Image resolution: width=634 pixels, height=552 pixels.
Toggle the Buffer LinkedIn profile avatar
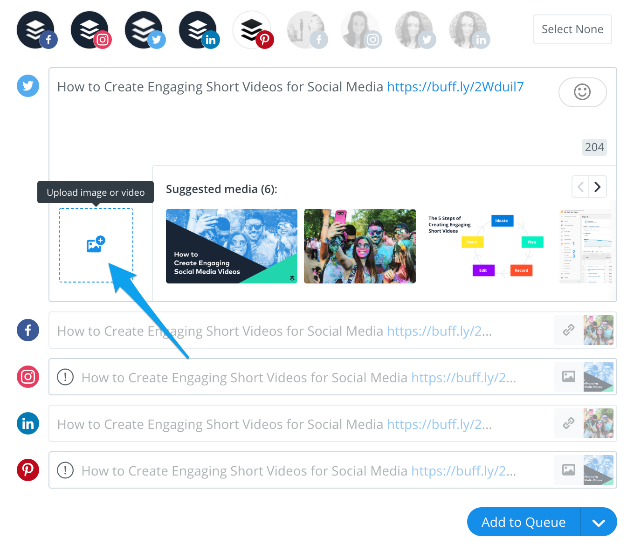coord(199,30)
